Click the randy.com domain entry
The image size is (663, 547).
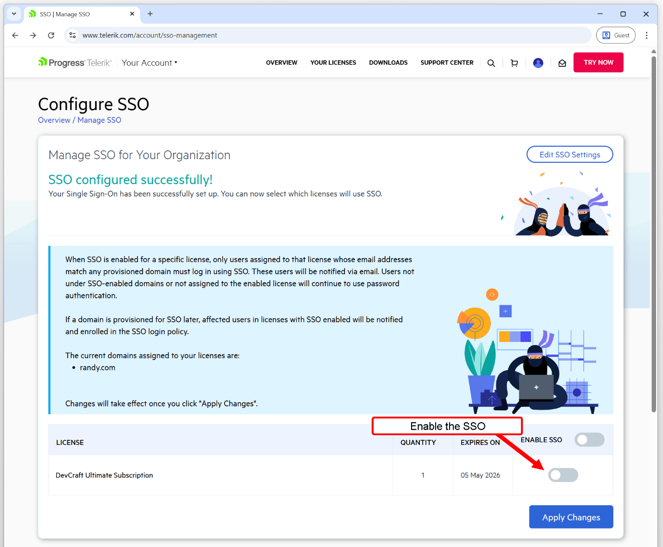click(97, 367)
